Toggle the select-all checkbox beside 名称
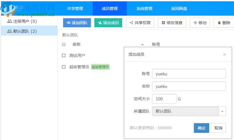The height and width of the screenshot is (140, 234). pos(64,44)
